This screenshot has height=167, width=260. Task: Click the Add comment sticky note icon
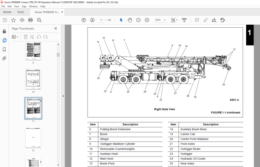(197, 20)
